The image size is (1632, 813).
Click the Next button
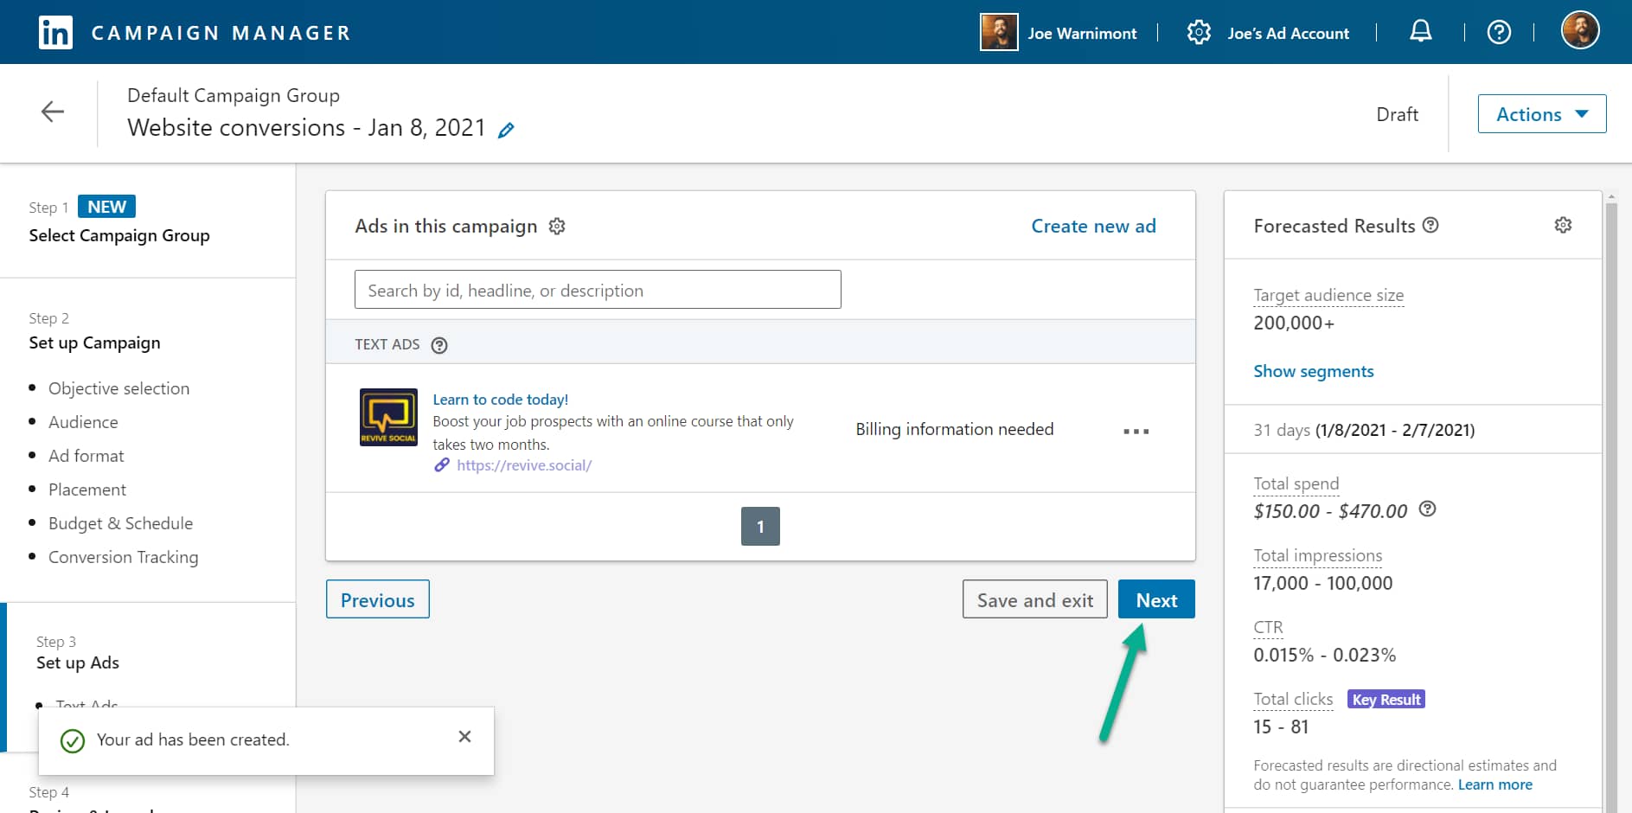[x=1156, y=599]
